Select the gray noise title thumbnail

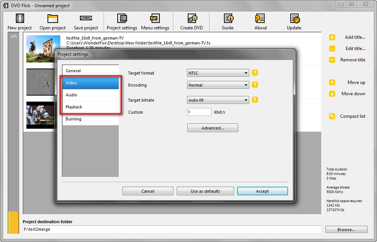point(40,82)
